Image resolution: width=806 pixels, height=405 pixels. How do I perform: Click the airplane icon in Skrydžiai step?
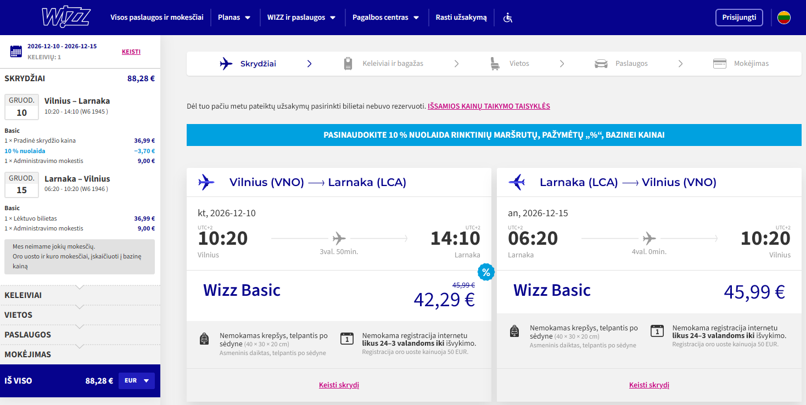click(226, 64)
